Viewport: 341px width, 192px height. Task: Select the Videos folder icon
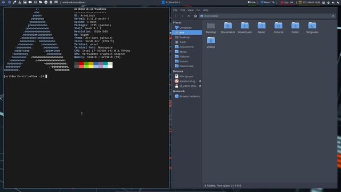click(211, 43)
